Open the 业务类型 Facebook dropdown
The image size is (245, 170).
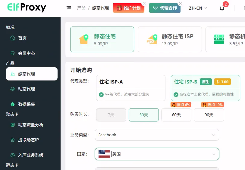[157, 135]
